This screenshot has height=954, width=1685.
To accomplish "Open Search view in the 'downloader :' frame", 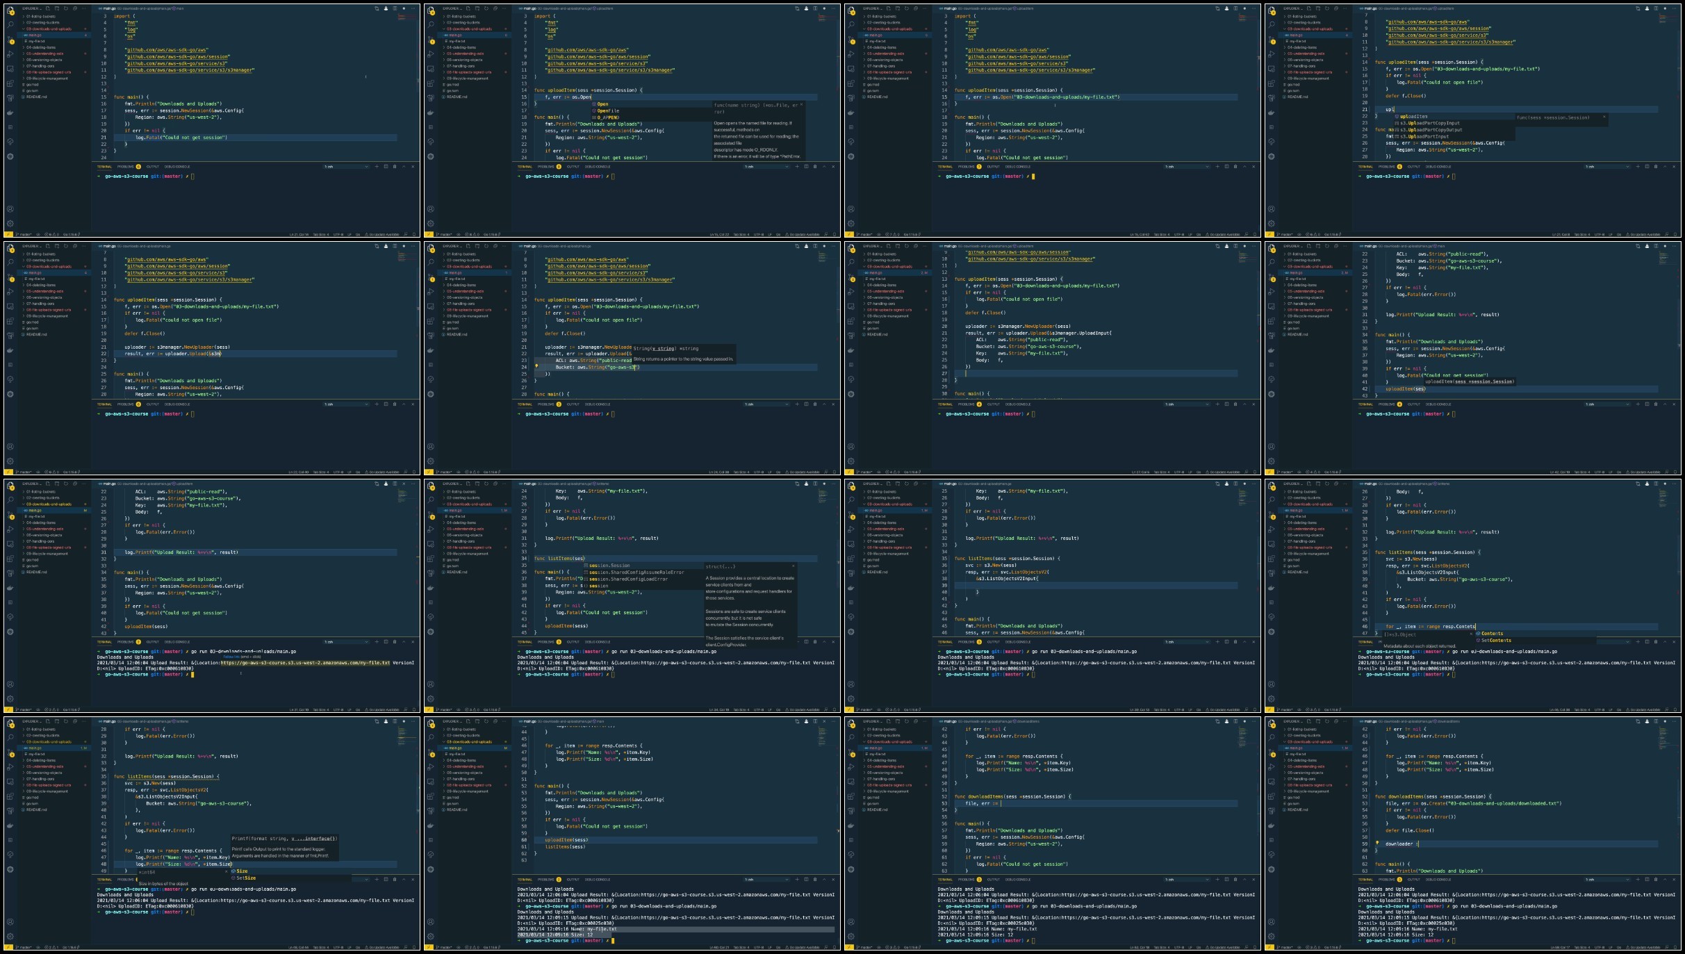I will 1272,737.
